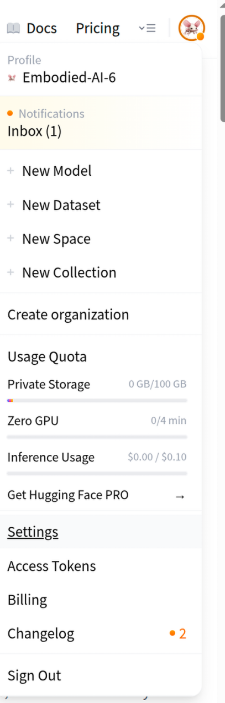This screenshot has width=225, height=703.
Task: Click the plus icon beside New Collection
Action: [11, 272]
